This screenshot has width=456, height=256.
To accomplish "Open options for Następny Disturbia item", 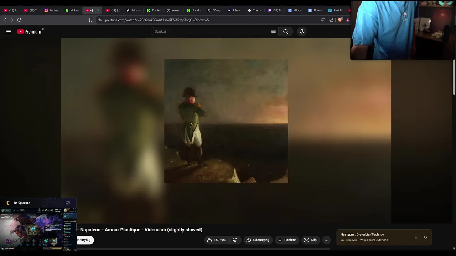I will click(416, 238).
